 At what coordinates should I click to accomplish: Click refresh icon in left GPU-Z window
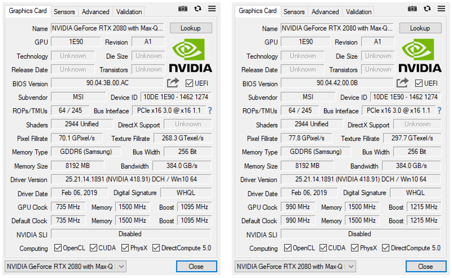pyautogui.click(x=198, y=9)
